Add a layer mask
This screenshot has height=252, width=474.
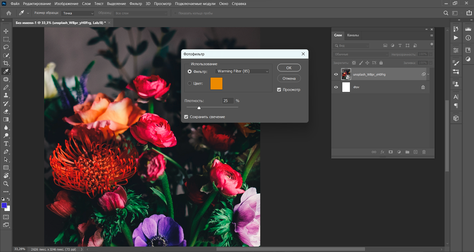pyautogui.click(x=391, y=152)
